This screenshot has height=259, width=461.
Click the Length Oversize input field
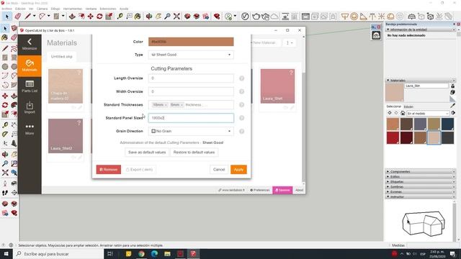[x=191, y=78]
